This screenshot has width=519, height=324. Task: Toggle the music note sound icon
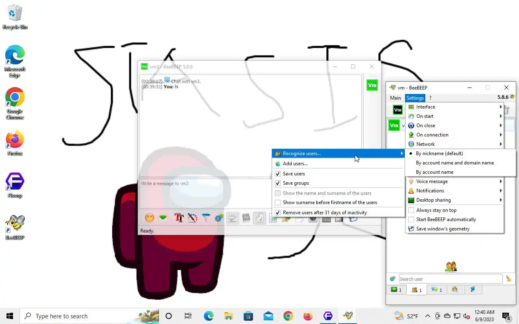point(259,218)
